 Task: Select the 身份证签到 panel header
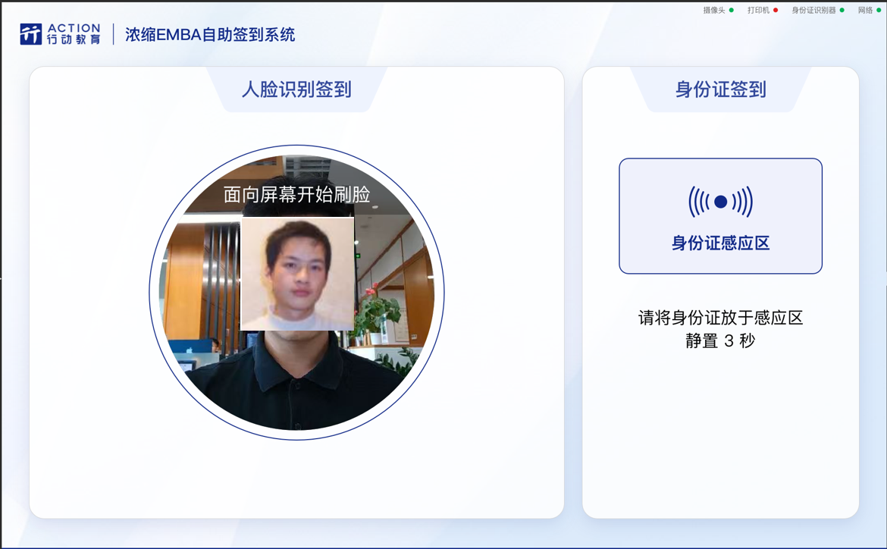721,89
